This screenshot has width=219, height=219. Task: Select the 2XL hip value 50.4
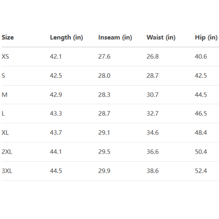201,151
